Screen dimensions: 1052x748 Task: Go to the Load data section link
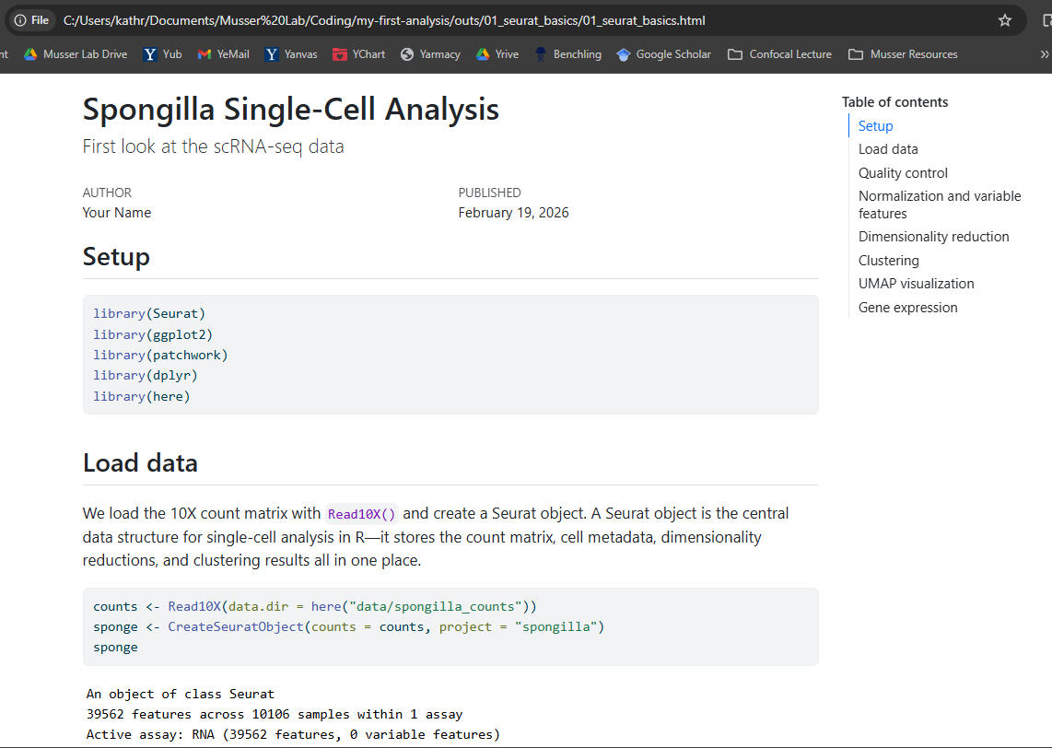click(x=888, y=149)
